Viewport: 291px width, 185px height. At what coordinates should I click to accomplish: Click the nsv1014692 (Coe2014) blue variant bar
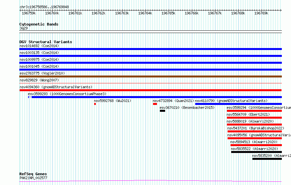coord(150,49)
